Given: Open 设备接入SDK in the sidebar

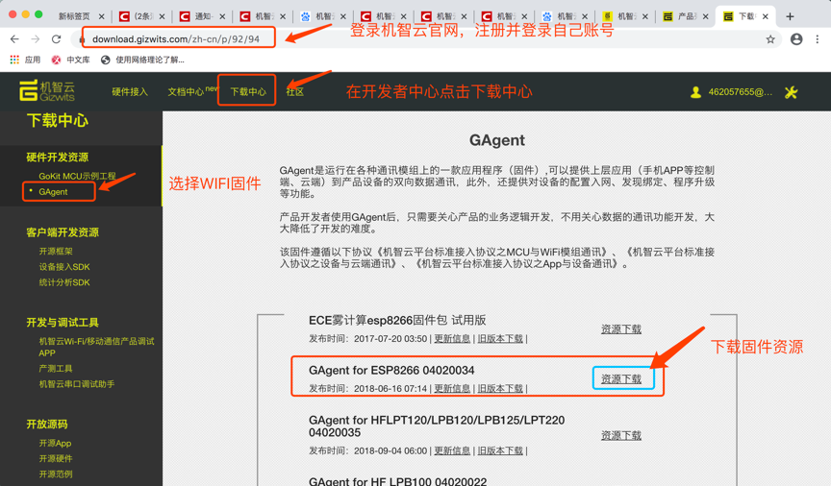Looking at the screenshot, I should pyautogui.click(x=64, y=267).
